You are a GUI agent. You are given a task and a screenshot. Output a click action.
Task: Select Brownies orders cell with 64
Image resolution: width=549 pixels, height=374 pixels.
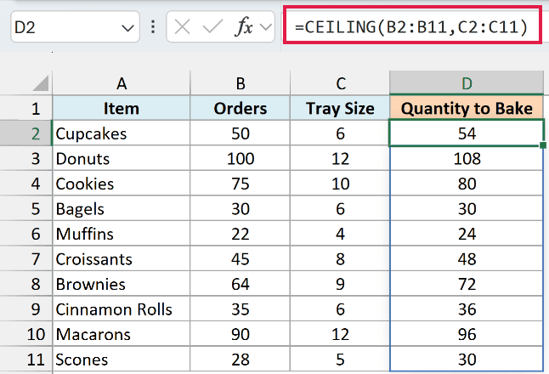tap(241, 284)
